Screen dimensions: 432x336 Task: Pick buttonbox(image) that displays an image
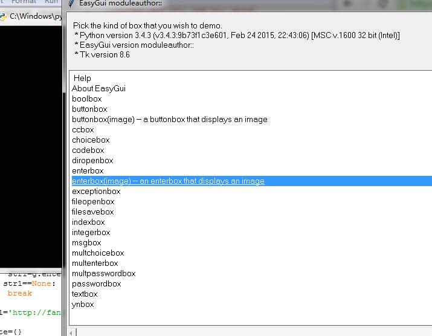point(170,119)
